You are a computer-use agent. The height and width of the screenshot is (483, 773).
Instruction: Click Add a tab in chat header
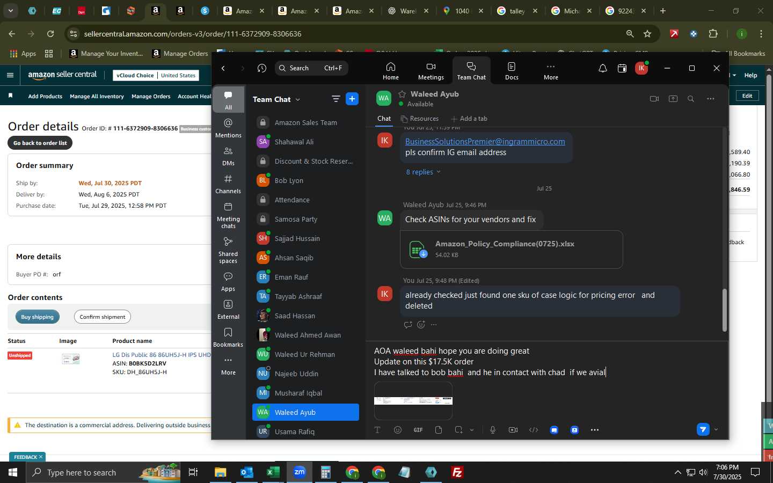tap(469, 119)
